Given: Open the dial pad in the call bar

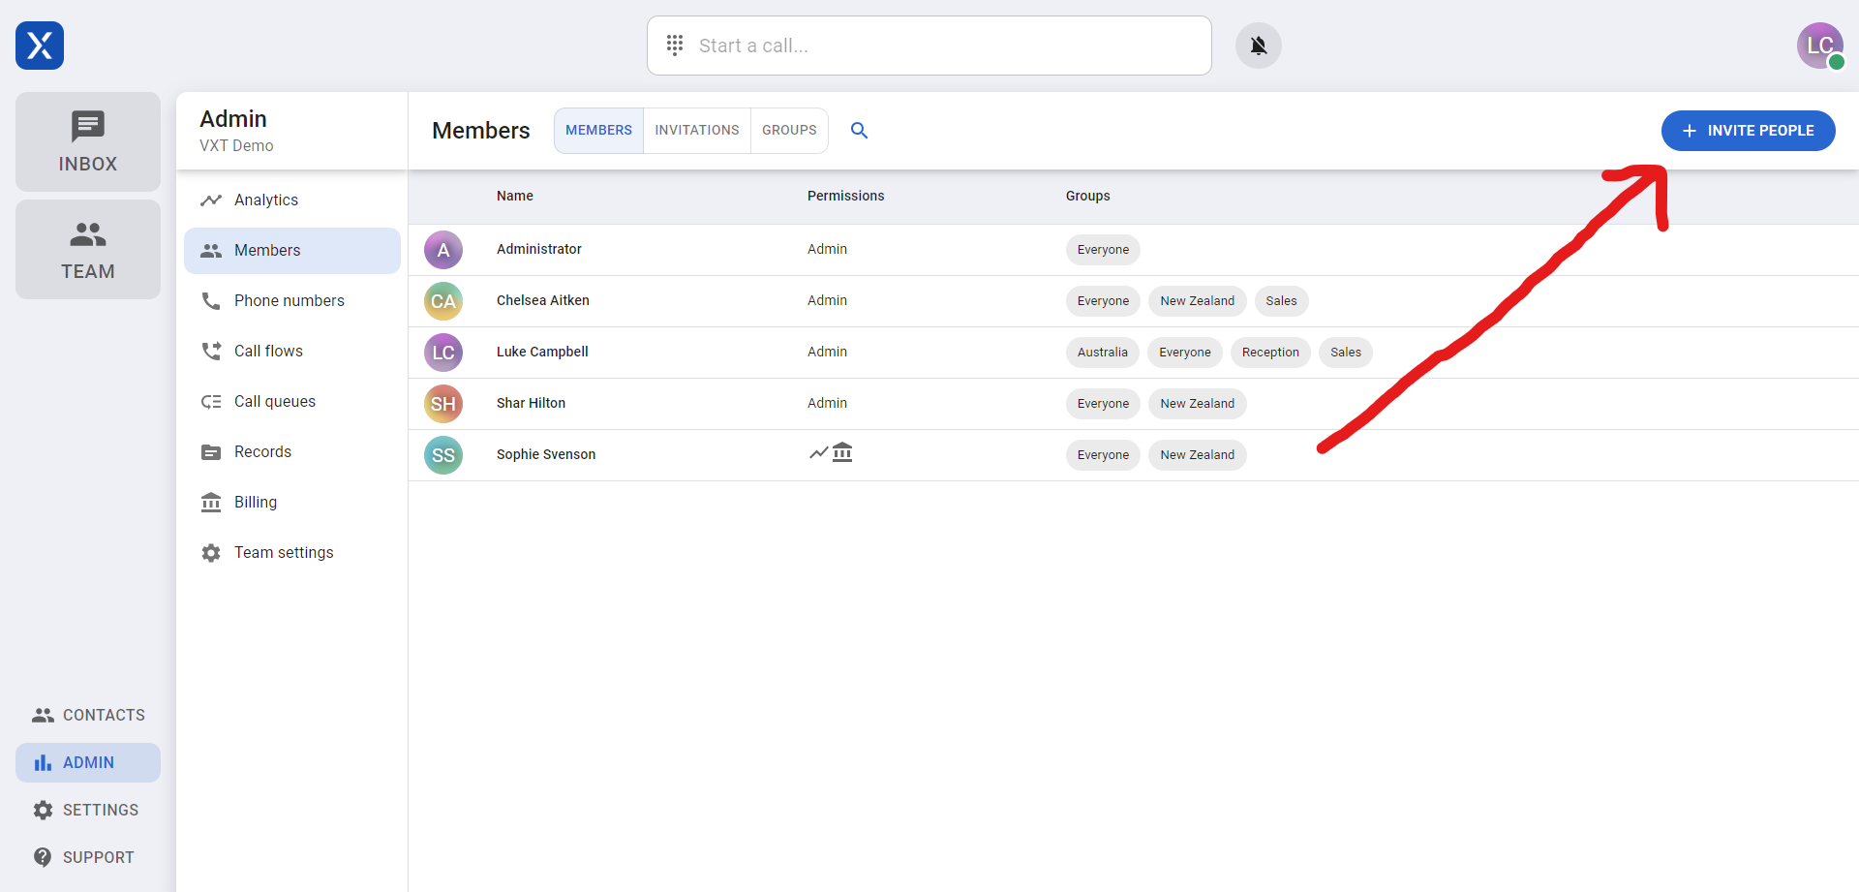Looking at the screenshot, I should point(675,45).
